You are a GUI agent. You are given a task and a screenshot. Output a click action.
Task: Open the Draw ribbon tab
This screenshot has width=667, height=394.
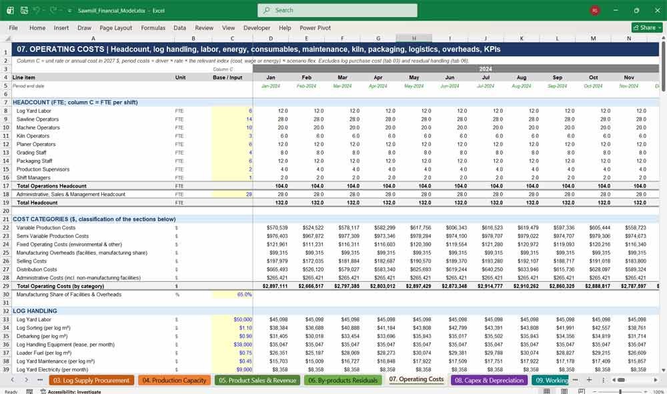84,27
